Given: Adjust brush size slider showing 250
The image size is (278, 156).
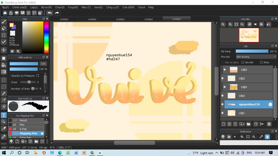Looking at the screenshot, I should (24, 64).
